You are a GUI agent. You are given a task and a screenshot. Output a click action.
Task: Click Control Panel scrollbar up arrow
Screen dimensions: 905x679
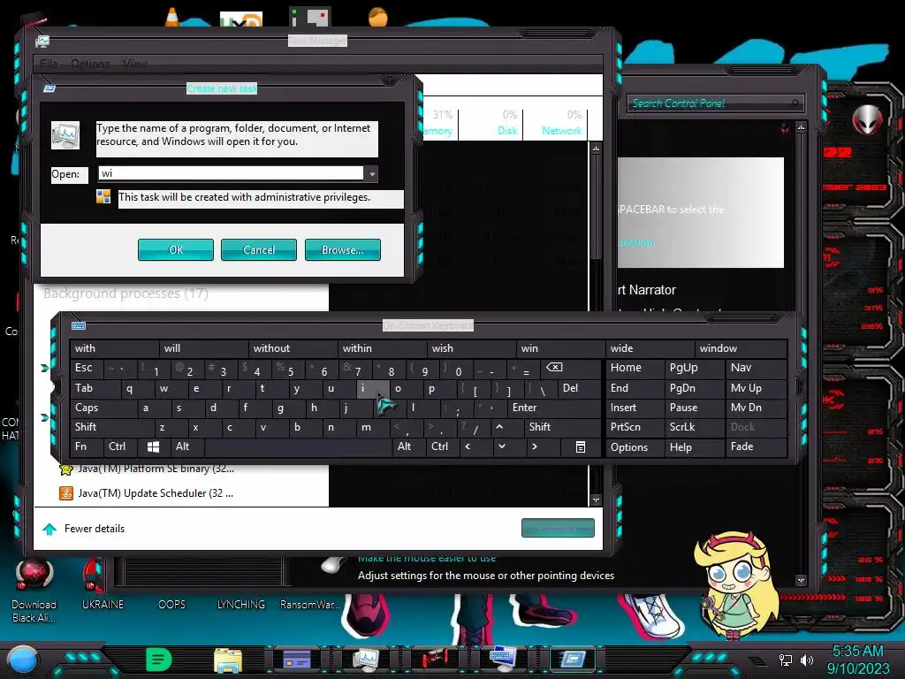(801, 127)
